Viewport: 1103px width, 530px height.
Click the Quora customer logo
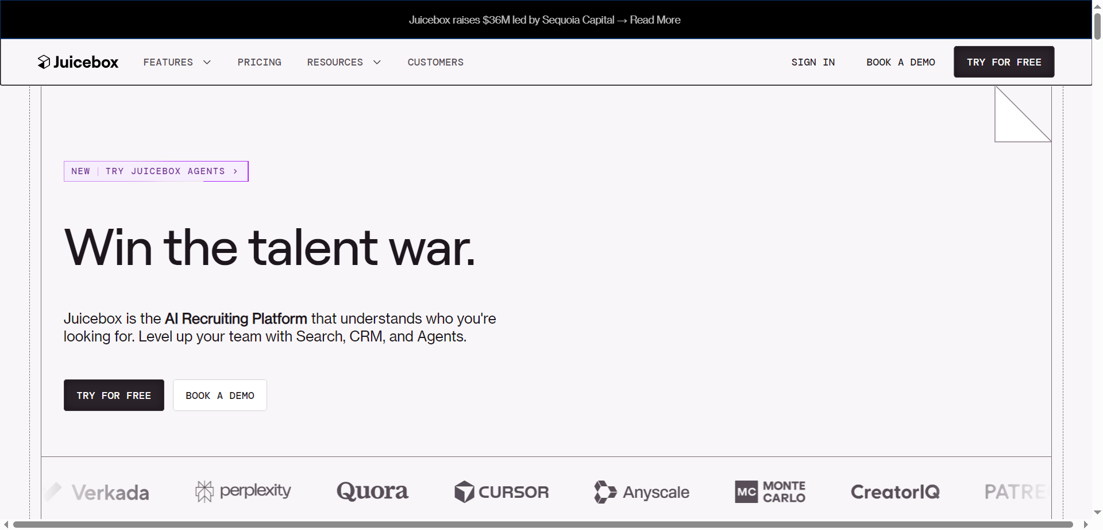tap(372, 491)
